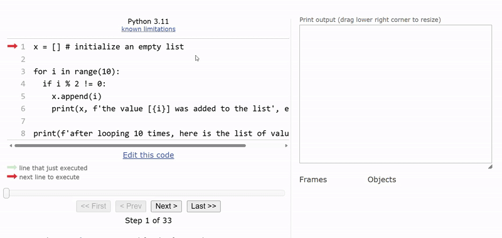Click code line 5 x.append(i)
The image size is (502, 238).
(x=77, y=96)
